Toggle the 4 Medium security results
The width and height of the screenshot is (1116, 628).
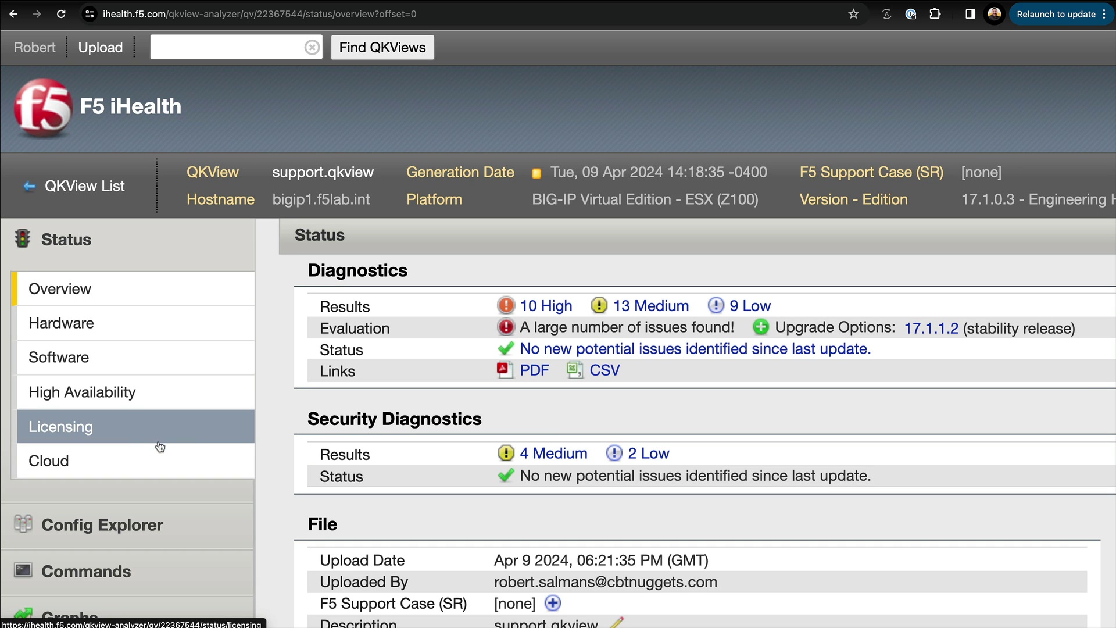[x=554, y=454]
